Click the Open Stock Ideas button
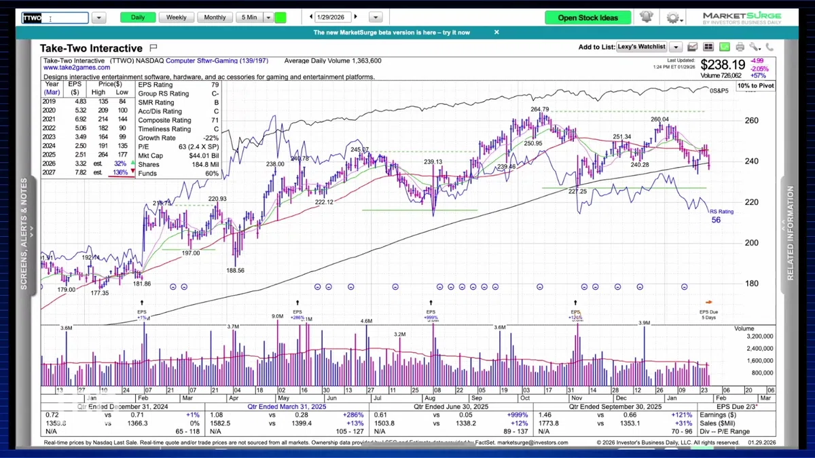 click(588, 18)
